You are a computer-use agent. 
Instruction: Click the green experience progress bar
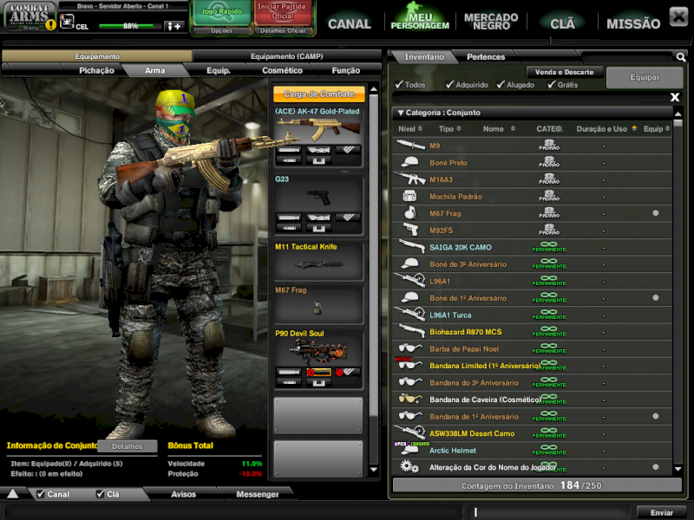pyautogui.click(x=129, y=26)
